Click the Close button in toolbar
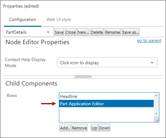Image resolution: width=166 pixels, height=138 pixels. pos(71,32)
